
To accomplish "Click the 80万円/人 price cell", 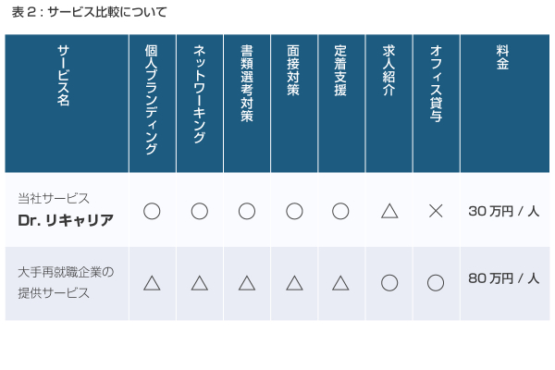I will coord(503,277).
